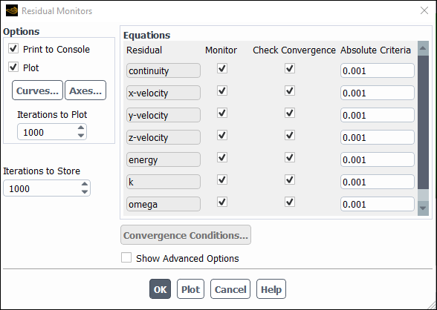The image size is (437, 310).
Task: Open the Curves... settings
Action: 37,90
